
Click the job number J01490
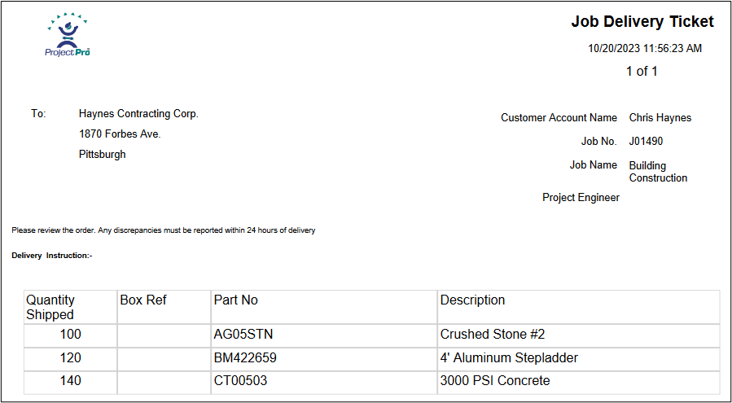coord(646,142)
